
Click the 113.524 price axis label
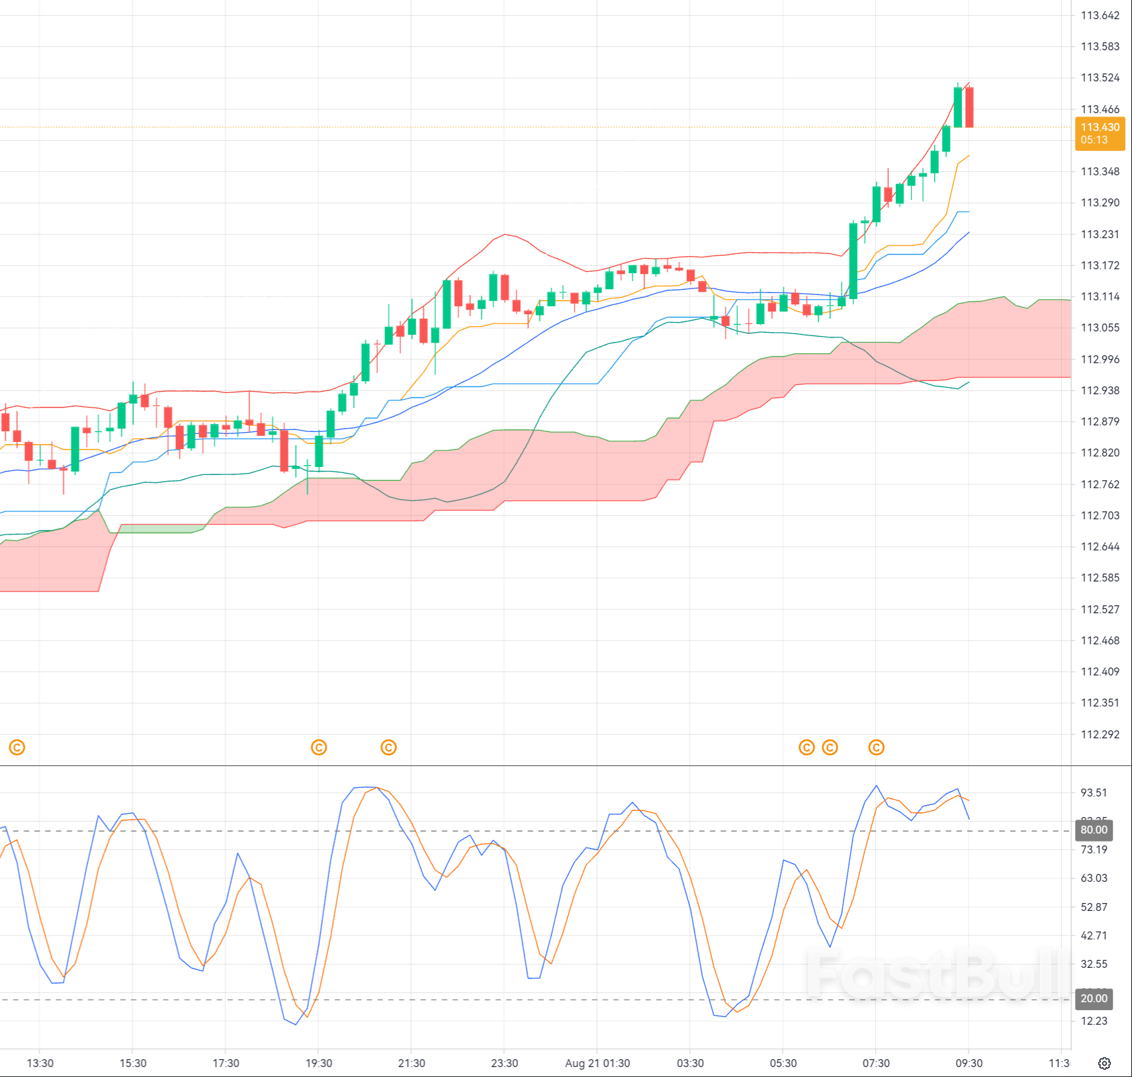click(1100, 77)
